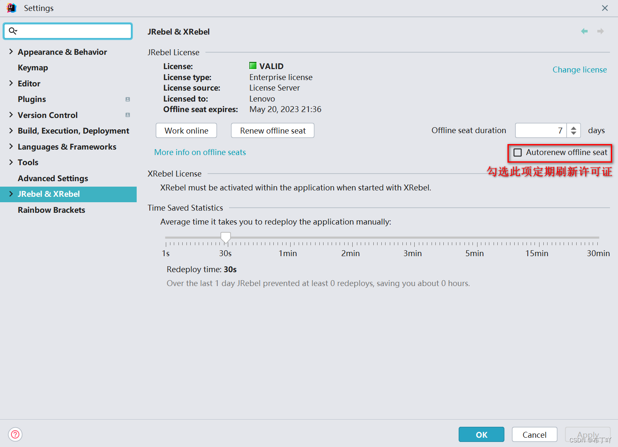Click the offline seat duration value field
The image size is (618, 447).
pos(541,131)
